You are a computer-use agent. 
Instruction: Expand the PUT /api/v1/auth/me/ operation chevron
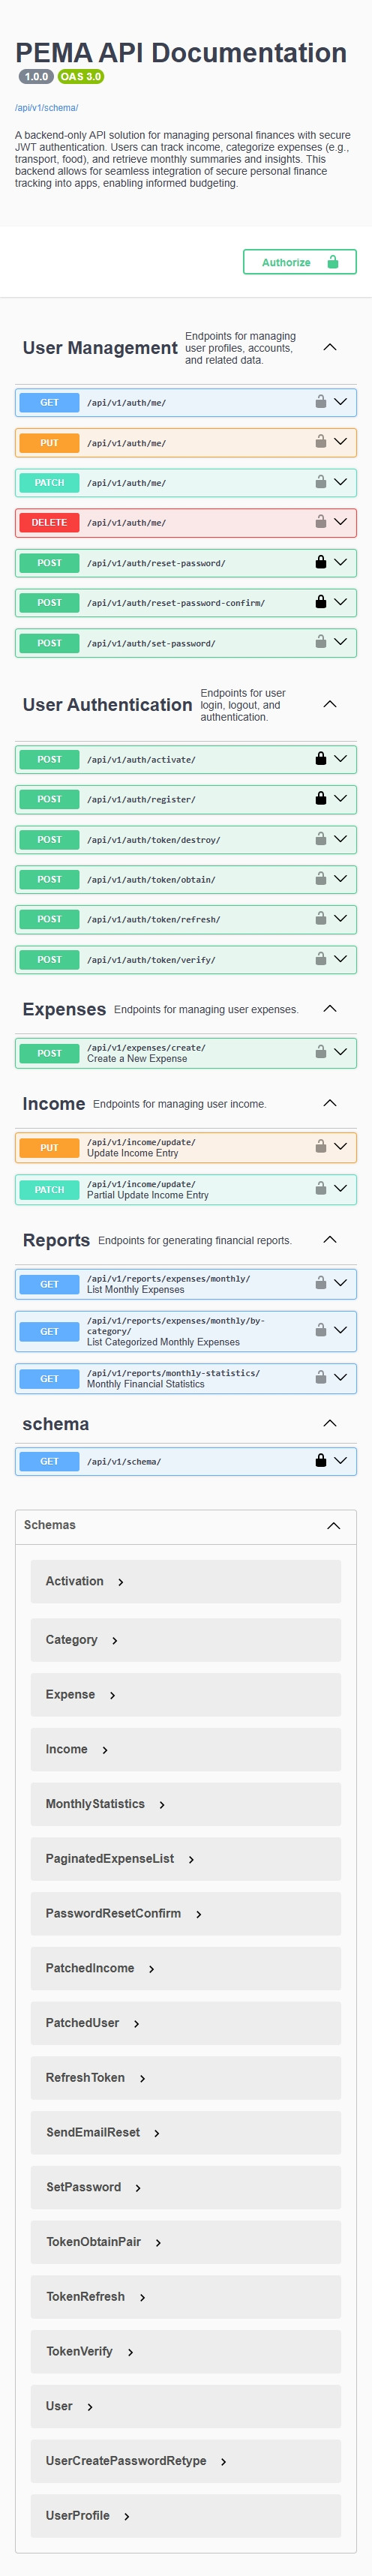(340, 442)
